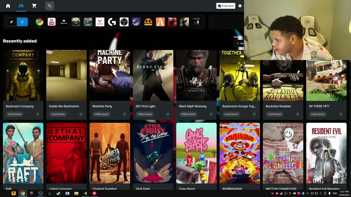
Task: Open the Raft game cover
Action: coord(23,153)
